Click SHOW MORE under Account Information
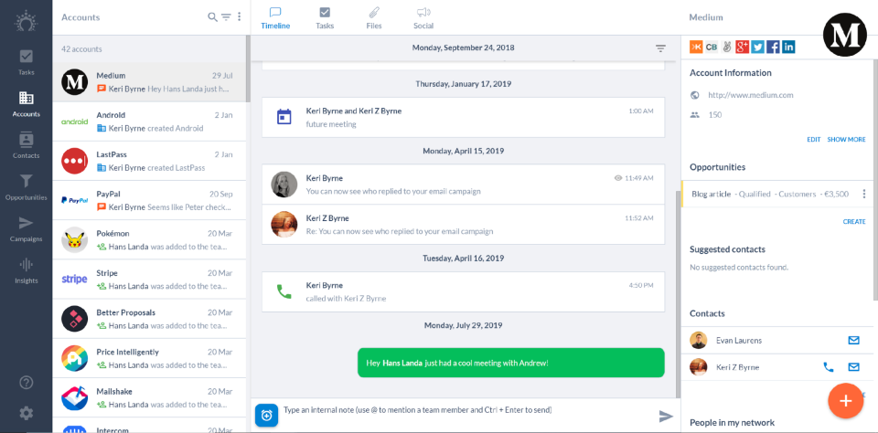Screen dimensions: 878x433 click(x=846, y=139)
